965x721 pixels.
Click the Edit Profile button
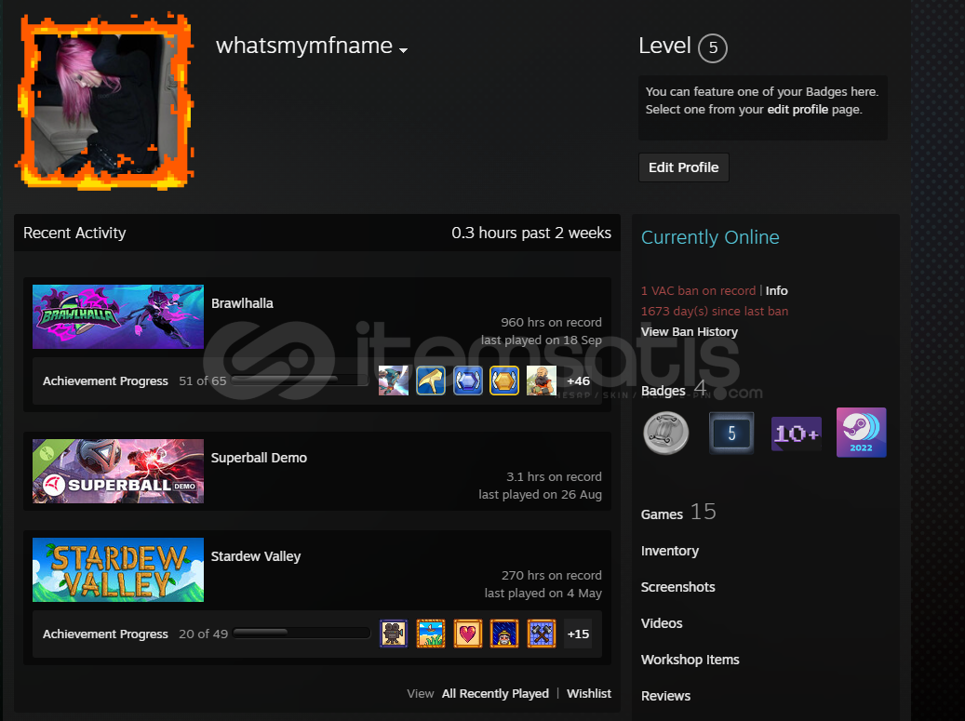click(684, 167)
